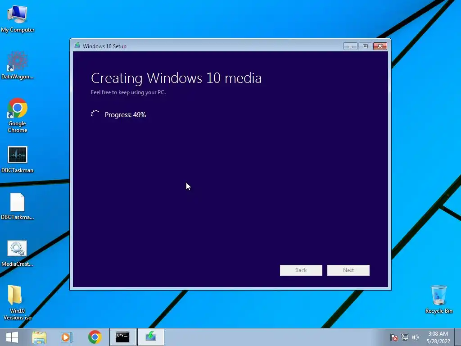Open the Windows Start button
Image resolution: width=461 pixels, height=346 pixels.
click(12, 337)
